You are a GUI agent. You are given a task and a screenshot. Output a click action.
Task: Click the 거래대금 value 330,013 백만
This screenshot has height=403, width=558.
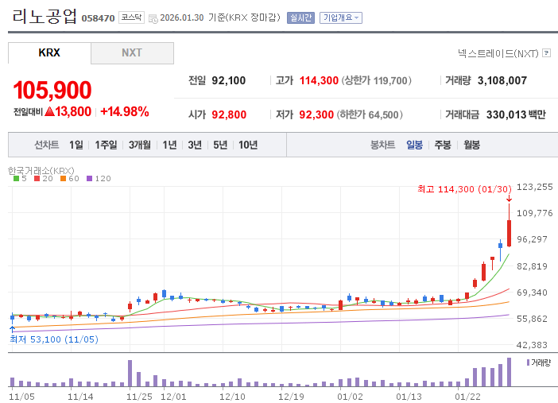(516, 114)
